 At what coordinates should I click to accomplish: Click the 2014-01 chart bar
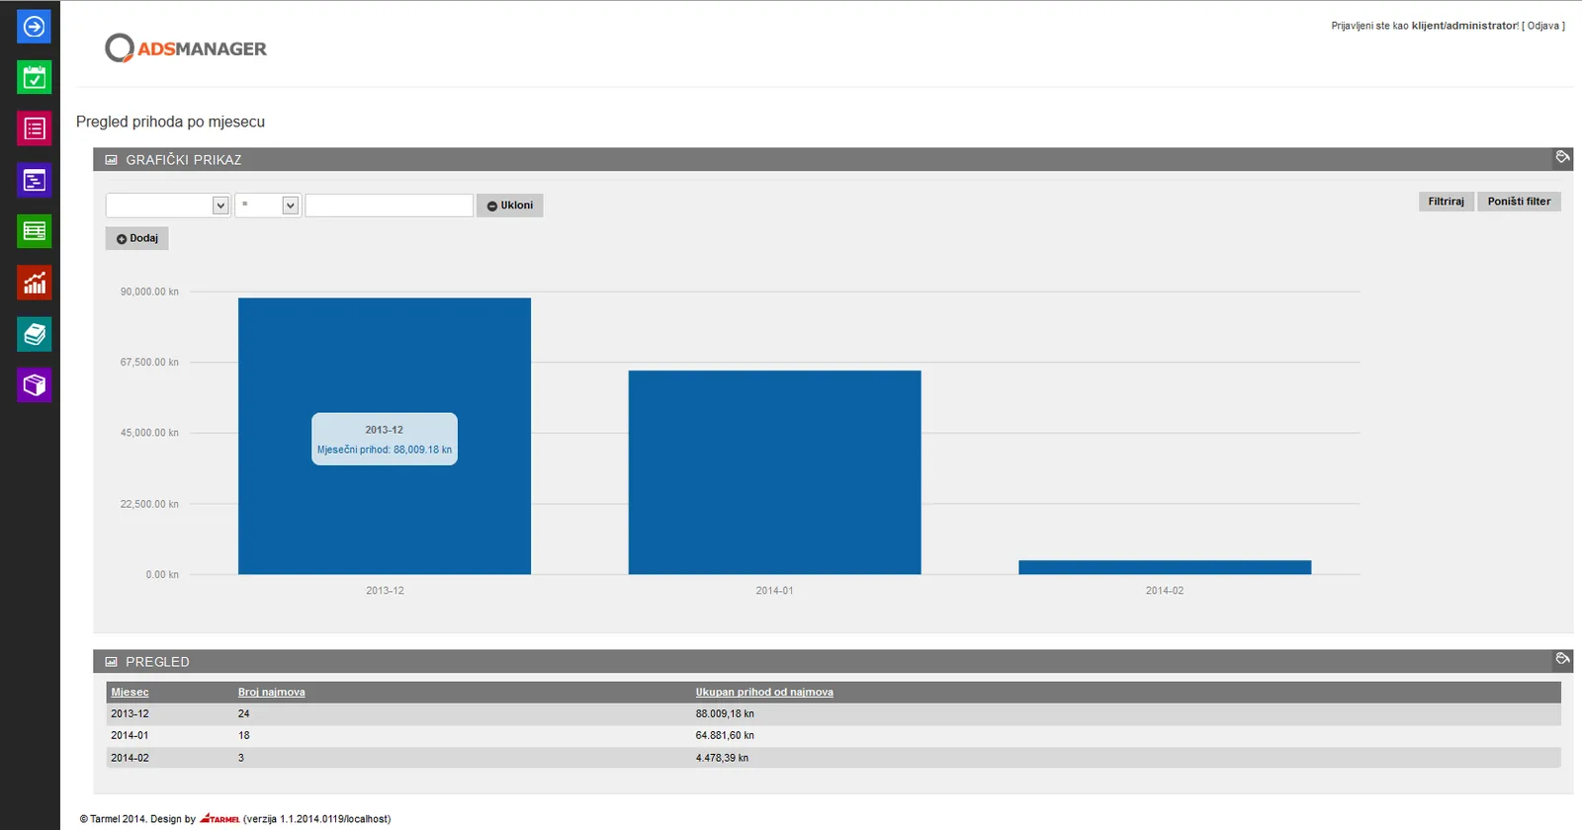coord(774,472)
